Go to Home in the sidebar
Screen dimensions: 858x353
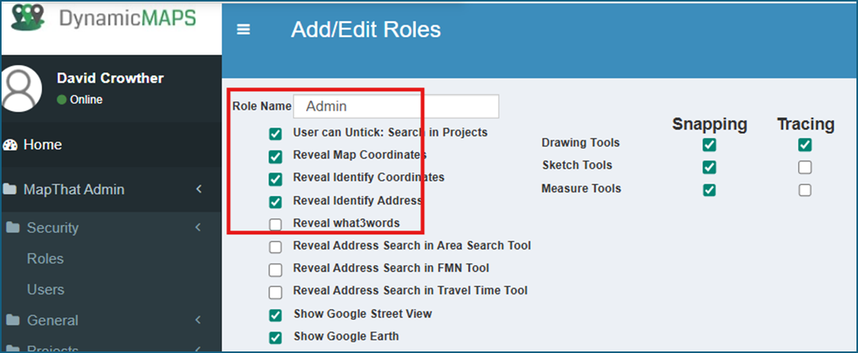coord(43,145)
